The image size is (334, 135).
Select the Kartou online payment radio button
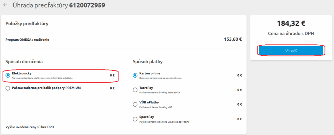(135, 75)
